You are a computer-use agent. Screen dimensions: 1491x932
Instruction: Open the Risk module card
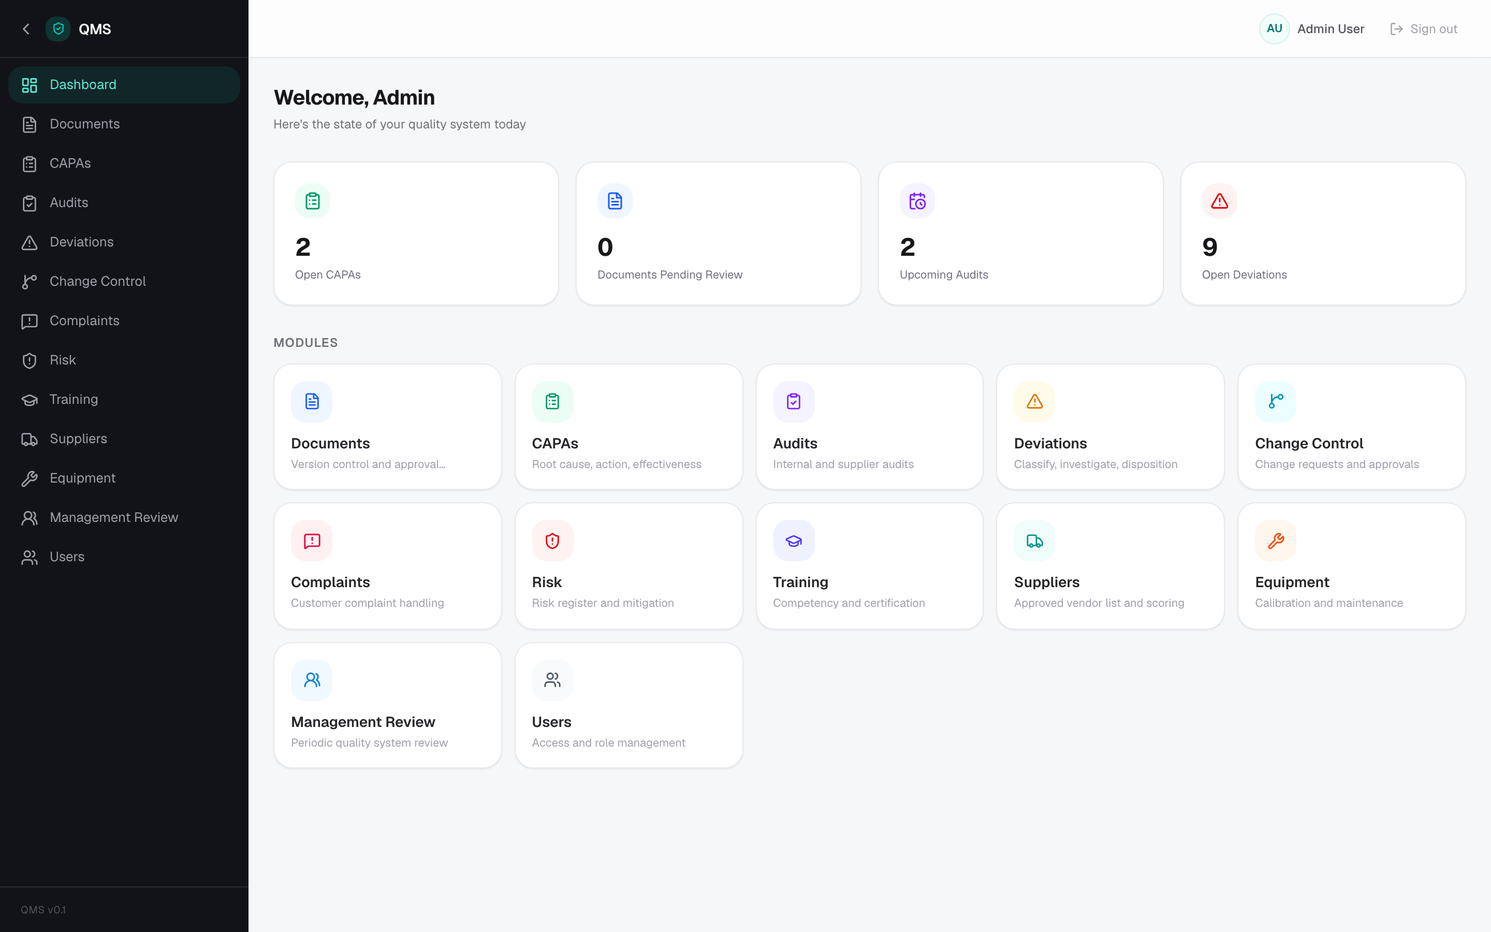point(628,566)
